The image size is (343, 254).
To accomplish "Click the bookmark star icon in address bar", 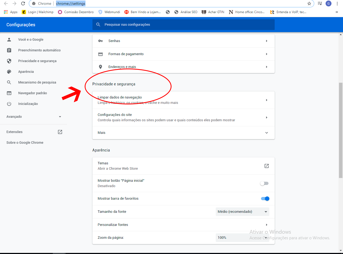I will pos(309,4).
